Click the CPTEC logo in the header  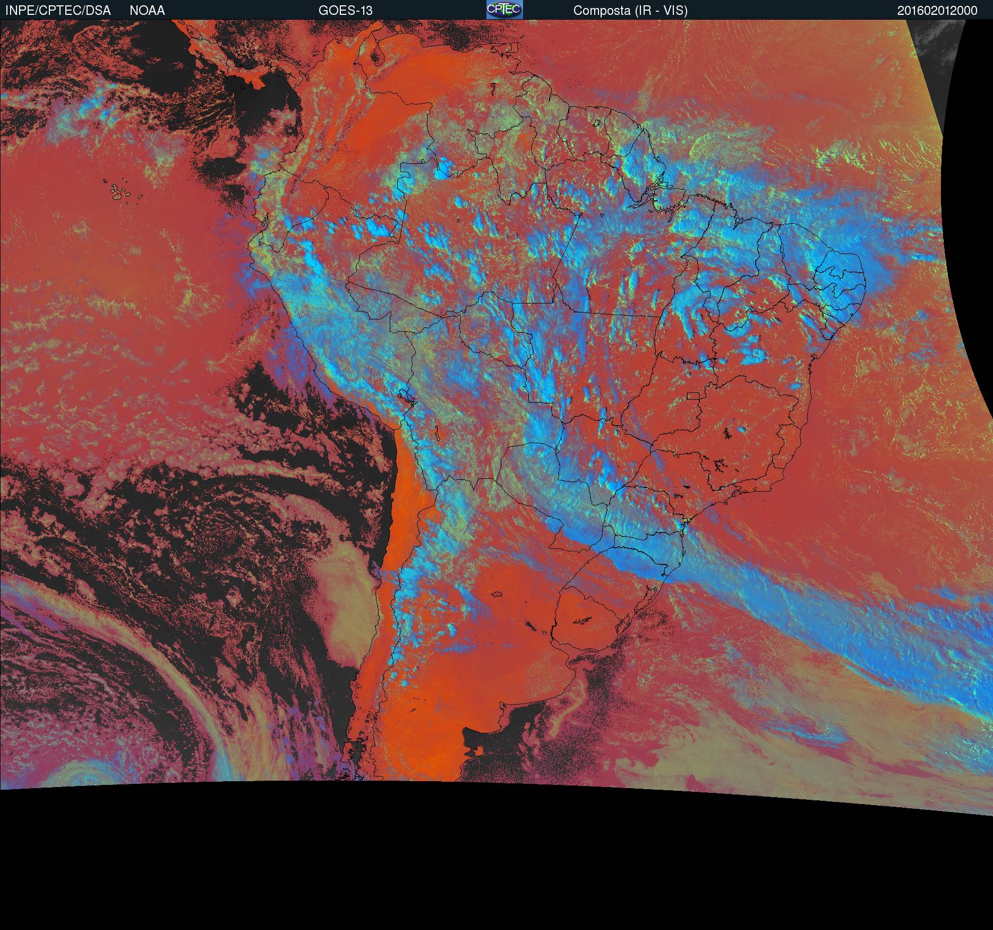tap(504, 10)
